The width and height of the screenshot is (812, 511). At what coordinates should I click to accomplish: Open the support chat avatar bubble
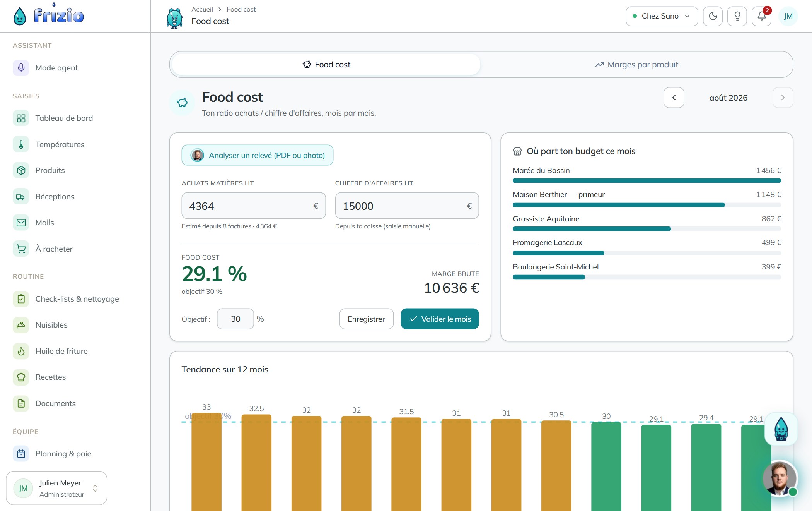coord(780,478)
